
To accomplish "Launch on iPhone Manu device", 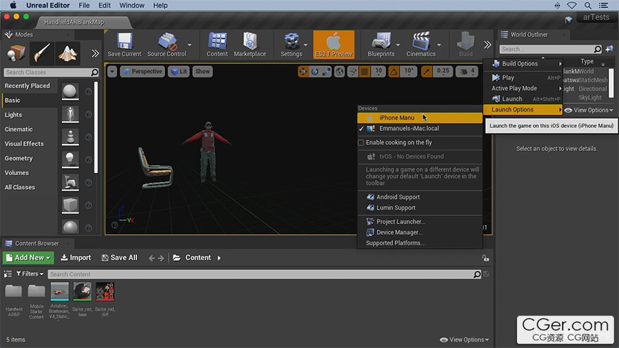I will point(420,117).
